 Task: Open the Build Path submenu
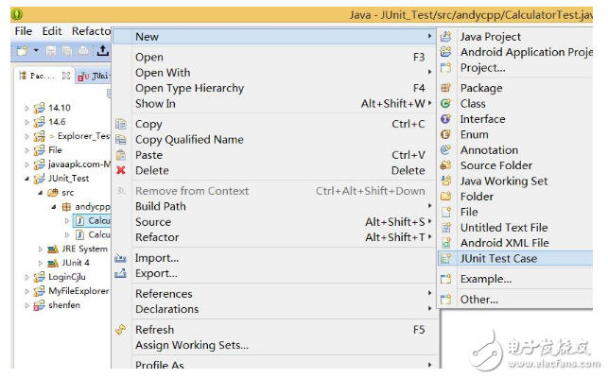pyautogui.click(x=161, y=206)
